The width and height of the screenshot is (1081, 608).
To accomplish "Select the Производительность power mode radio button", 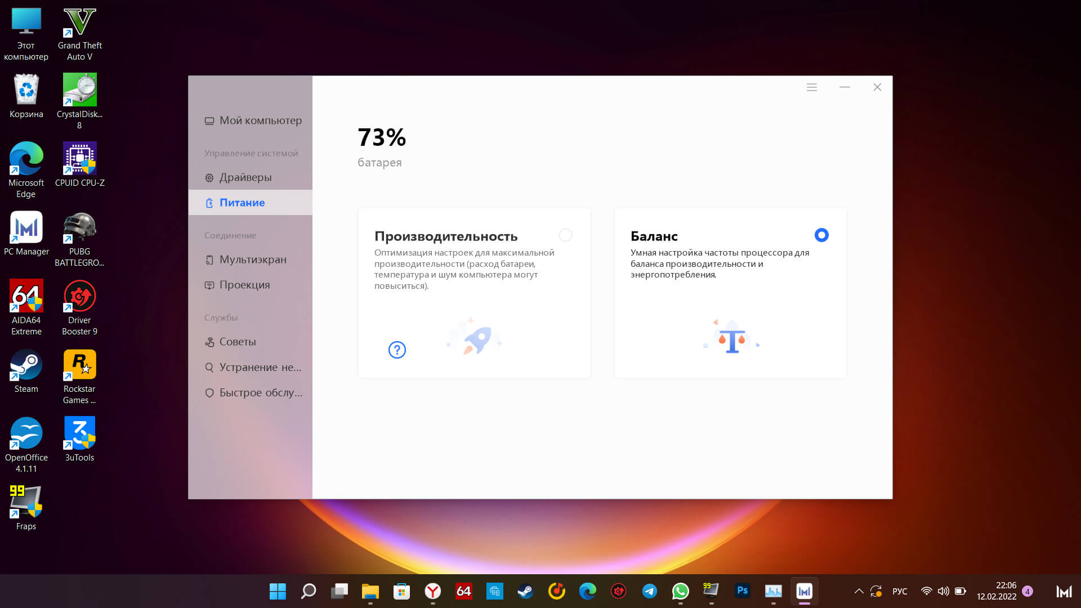I will click(x=565, y=235).
